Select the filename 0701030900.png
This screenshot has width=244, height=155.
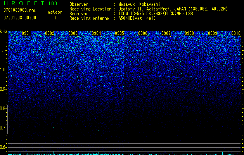pyautogui.click(x=20, y=10)
